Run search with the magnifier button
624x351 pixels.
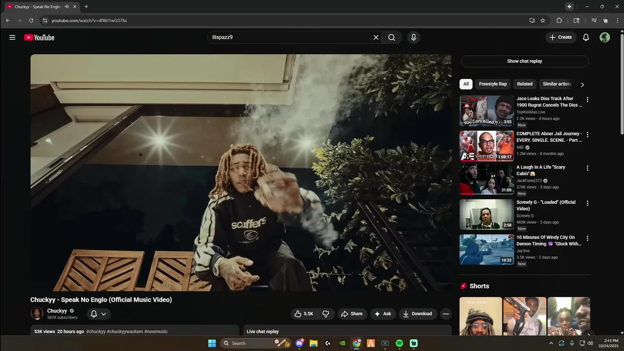391,38
